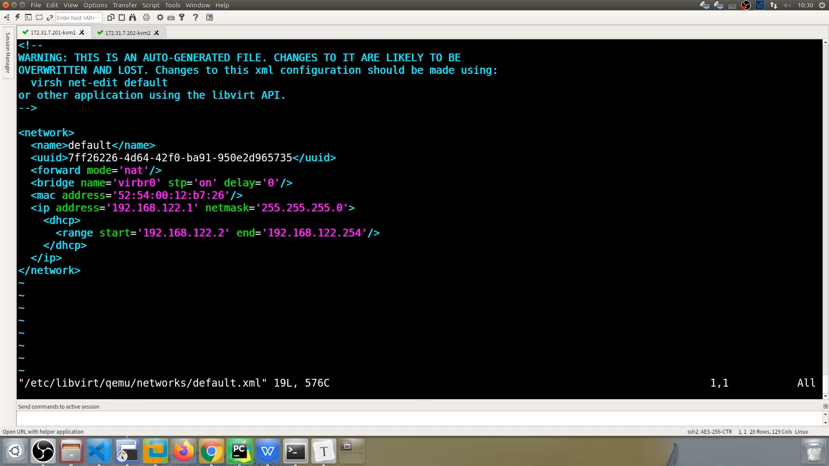Open the Session Manager toolbar icon
This screenshot has height=466, width=829.
6,17
